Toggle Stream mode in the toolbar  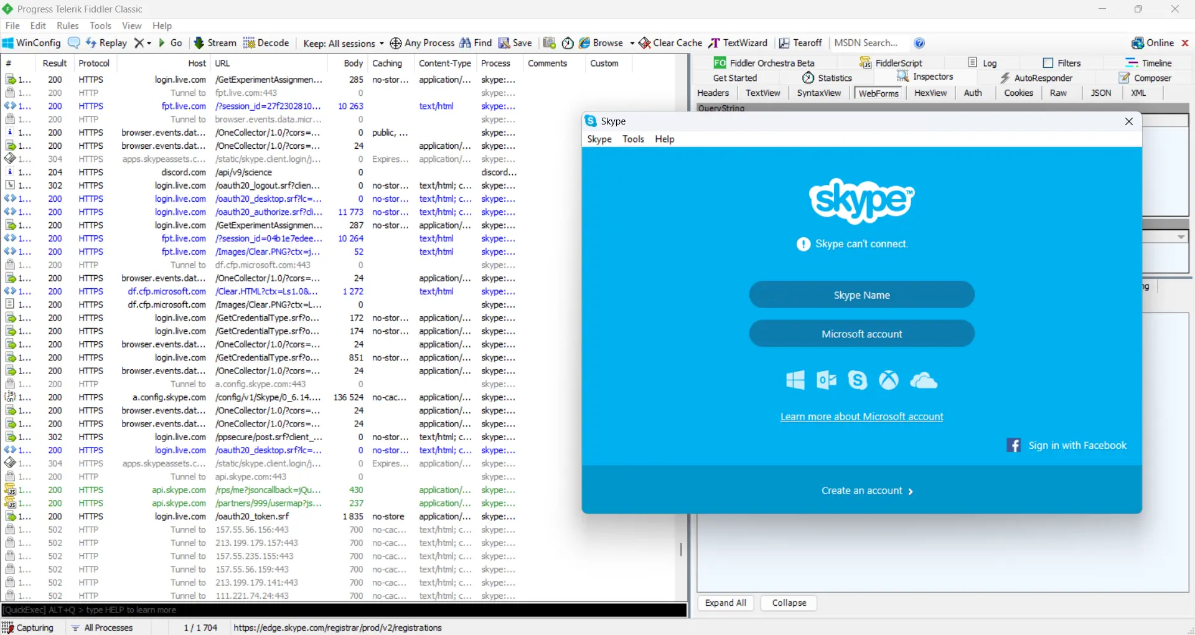pyautogui.click(x=215, y=43)
